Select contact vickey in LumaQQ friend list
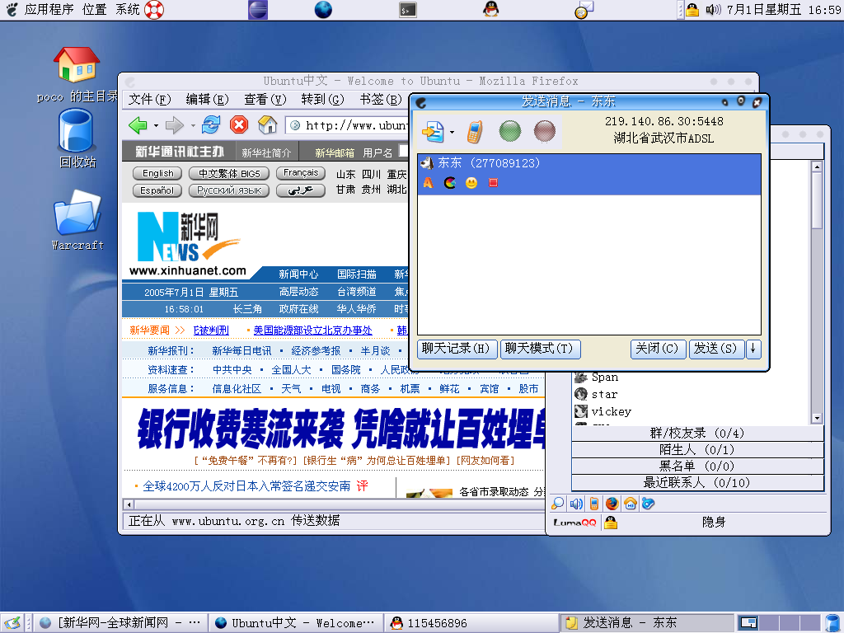 611,412
